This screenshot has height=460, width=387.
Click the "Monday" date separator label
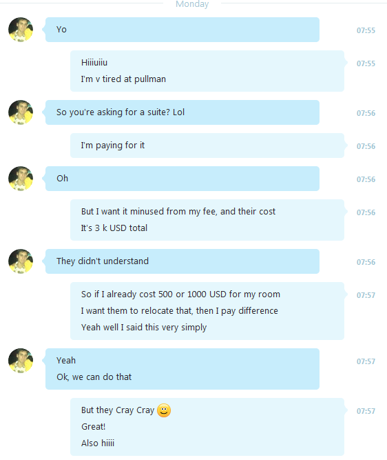[x=192, y=4]
